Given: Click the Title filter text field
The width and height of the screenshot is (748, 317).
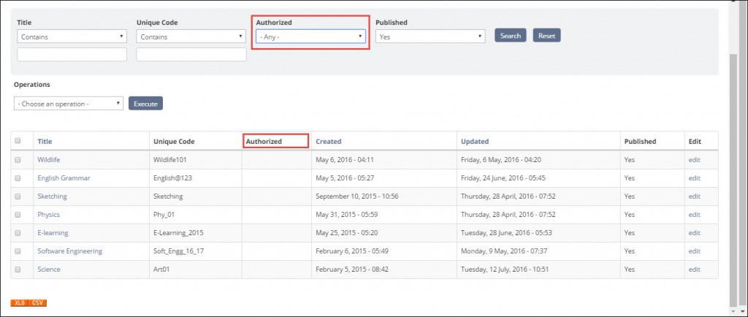Looking at the screenshot, I should [72, 54].
